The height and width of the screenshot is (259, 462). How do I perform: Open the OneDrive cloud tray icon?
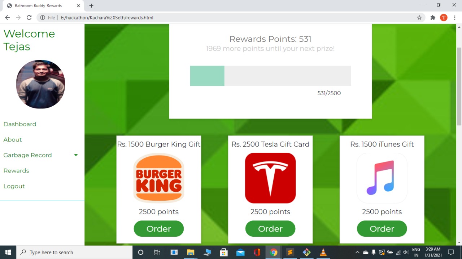coord(366,252)
